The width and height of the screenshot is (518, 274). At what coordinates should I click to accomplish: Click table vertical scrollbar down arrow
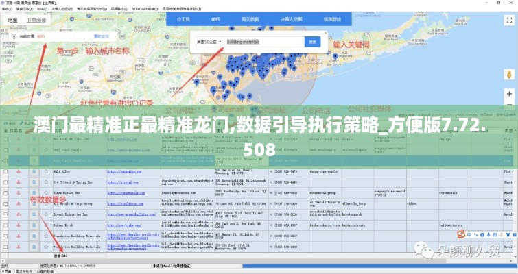click(515, 256)
